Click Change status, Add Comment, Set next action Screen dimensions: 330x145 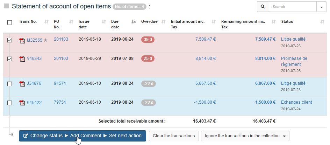82,136
